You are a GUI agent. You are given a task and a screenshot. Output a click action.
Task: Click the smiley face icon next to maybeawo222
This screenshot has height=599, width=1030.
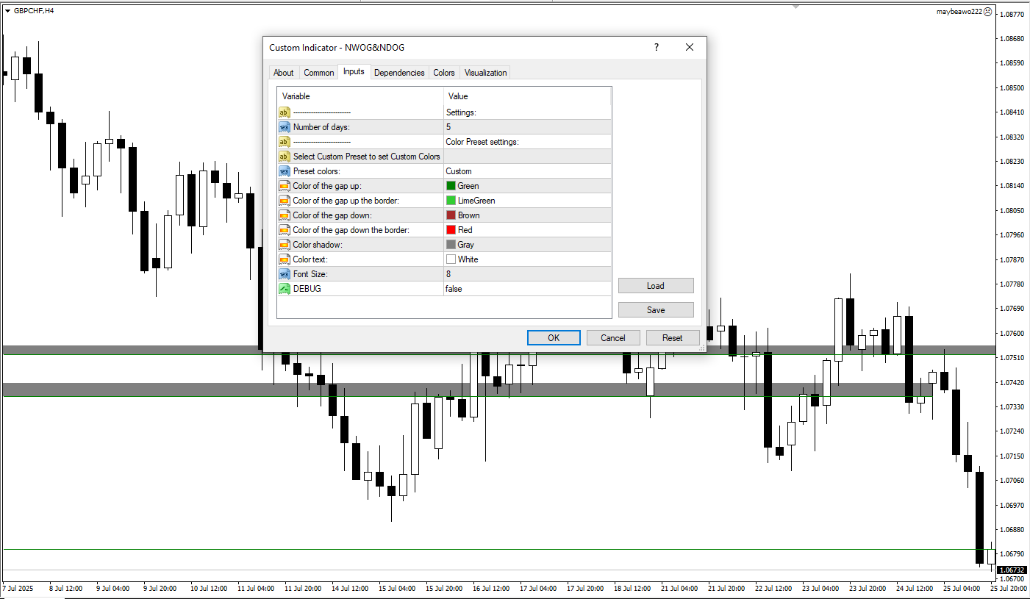click(988, 12)
